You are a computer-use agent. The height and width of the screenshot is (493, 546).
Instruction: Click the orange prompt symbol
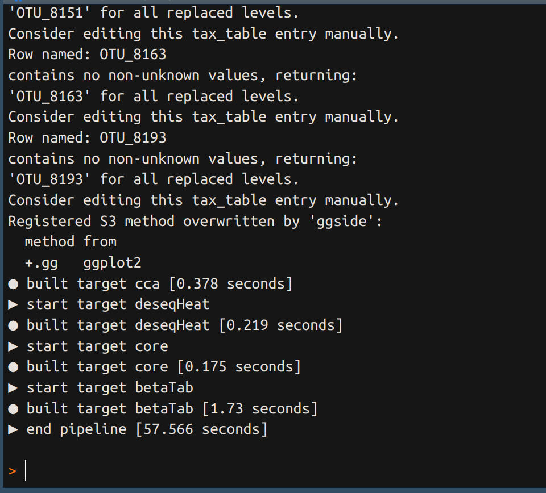click(13, 471)
